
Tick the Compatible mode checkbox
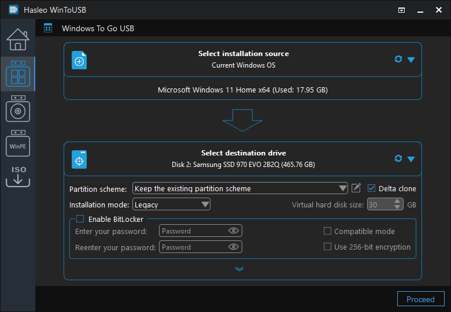(327, 231)
